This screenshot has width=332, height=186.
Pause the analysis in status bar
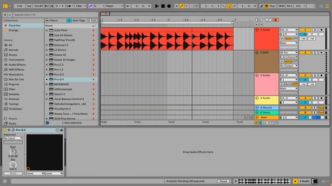coord(223,181)
